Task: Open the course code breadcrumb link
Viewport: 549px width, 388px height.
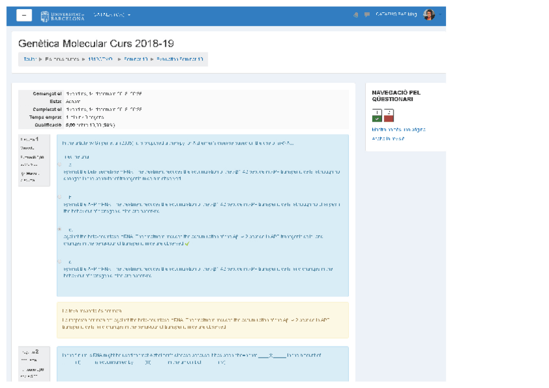Action: (x=100, y=59)
